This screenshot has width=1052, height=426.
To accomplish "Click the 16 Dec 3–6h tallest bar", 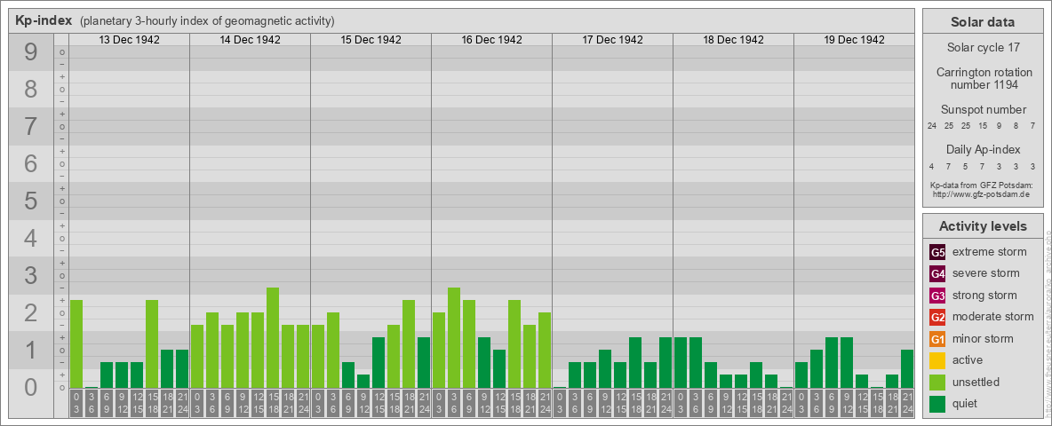I will tap(454, 337).
